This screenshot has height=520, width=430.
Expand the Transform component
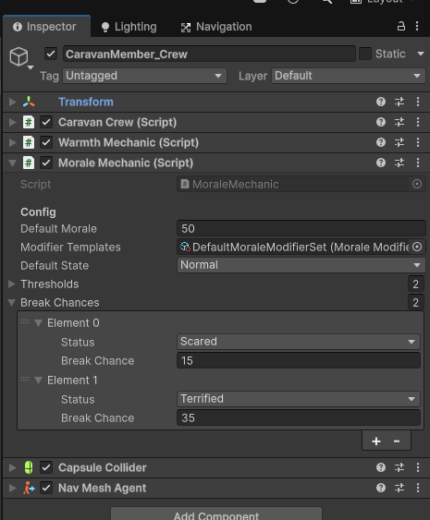click(x=12, y=102)
